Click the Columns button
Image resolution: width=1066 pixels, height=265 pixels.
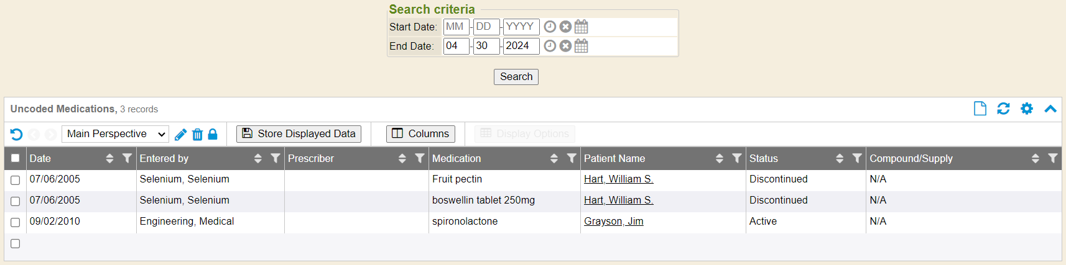click(420, 134)
